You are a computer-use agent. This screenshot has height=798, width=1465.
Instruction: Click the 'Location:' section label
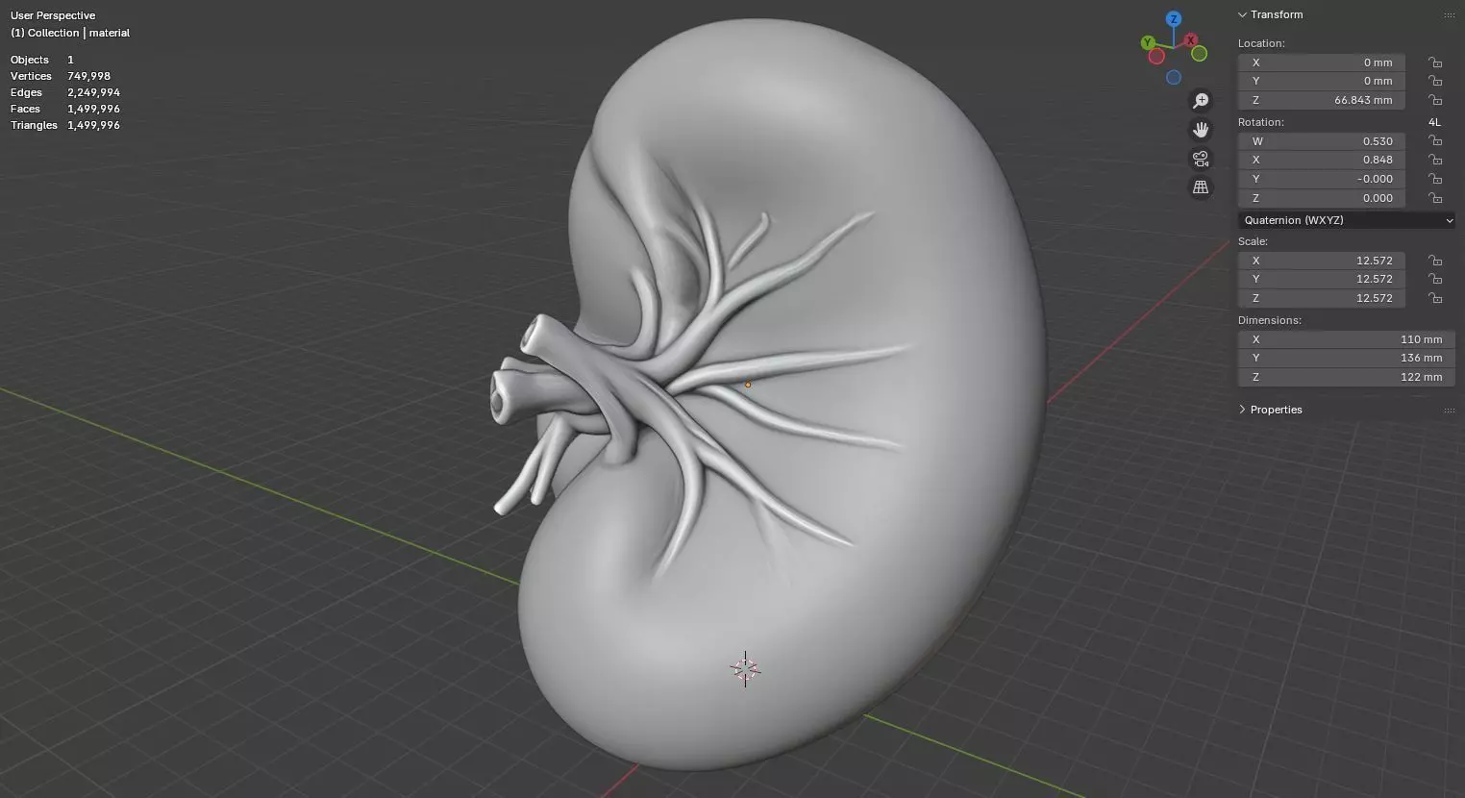[1261, 43]
